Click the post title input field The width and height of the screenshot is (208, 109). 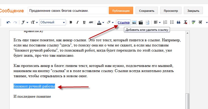click(68, 11)
